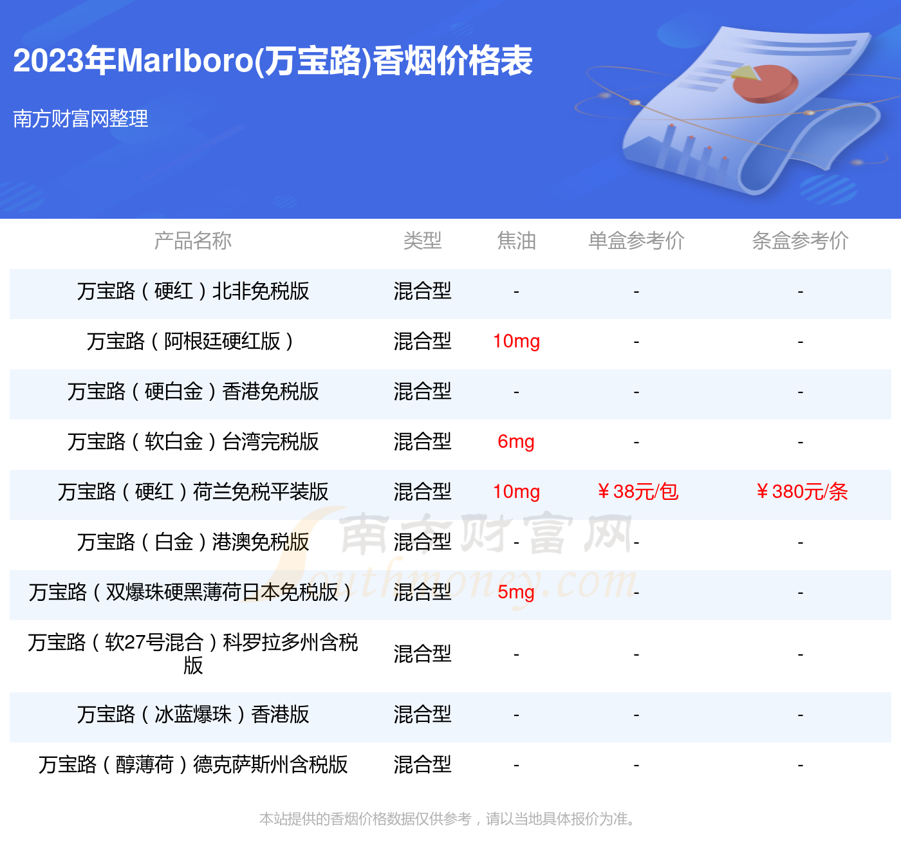Click 混合型 in the 荷兰免税平装版 row
This screenshot has height=848, width=901.
tap(422, 492)
